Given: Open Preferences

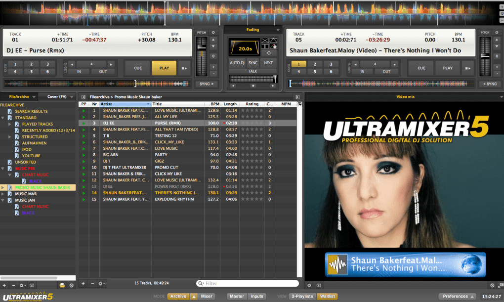Looking at the screenshot, I should [x=458, y=297].
